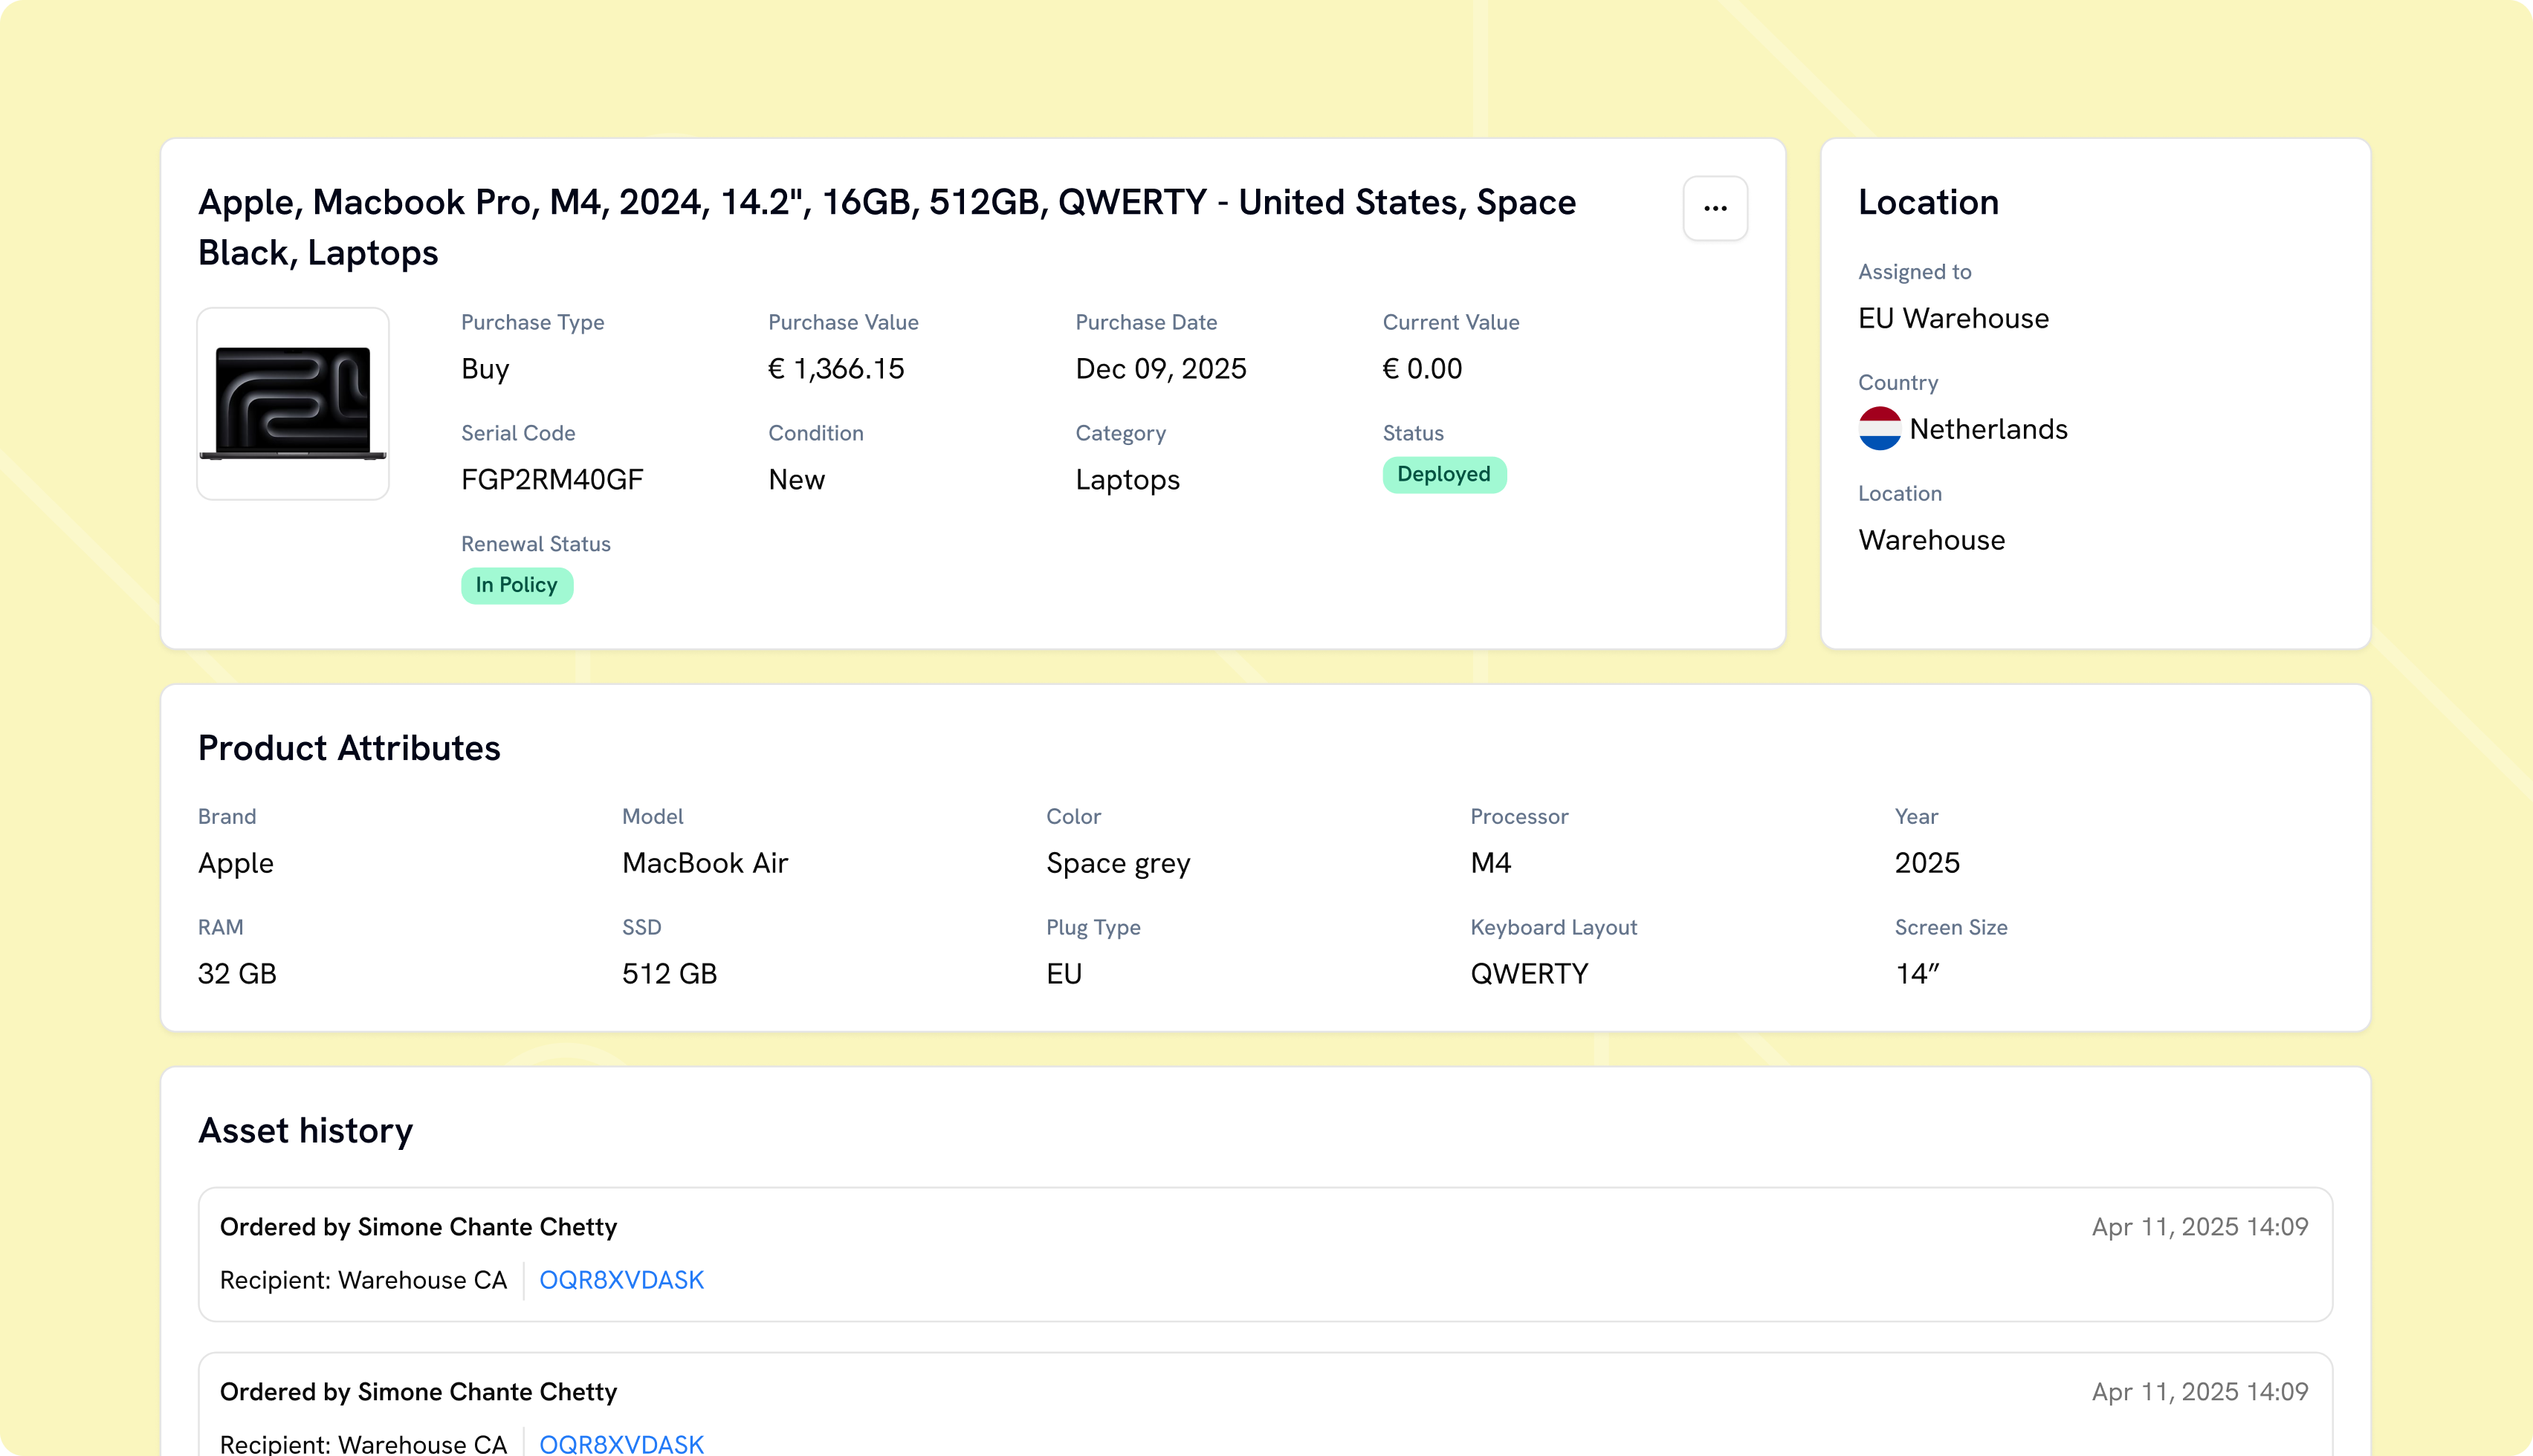
Task: Open second OQR8XVDASK order link
Action: click(x=621, y=1443)
